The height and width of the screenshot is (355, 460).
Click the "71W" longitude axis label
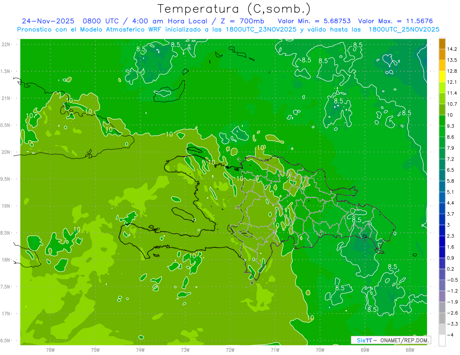tap(275, 350)
